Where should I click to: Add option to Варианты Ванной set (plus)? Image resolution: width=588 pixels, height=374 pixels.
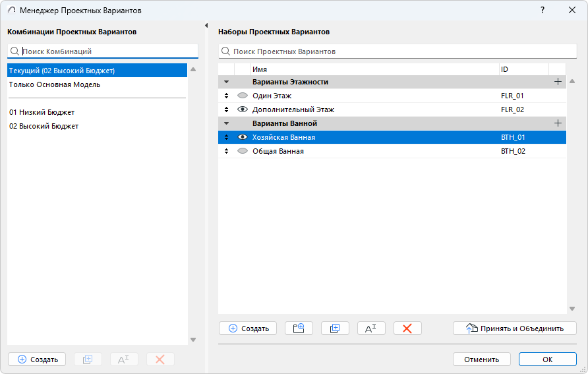pyautogui.click(x=558, y=123)
